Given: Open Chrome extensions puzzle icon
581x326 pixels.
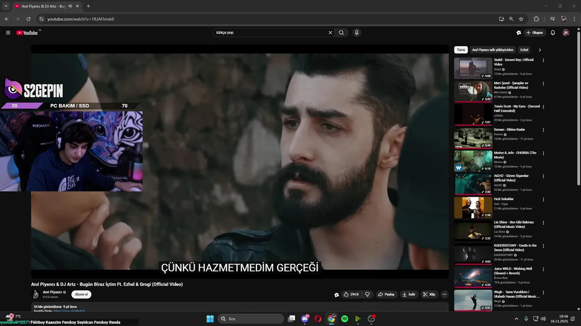Looking at the screenshot, I should pyautogui.click(x=537, y=19).
